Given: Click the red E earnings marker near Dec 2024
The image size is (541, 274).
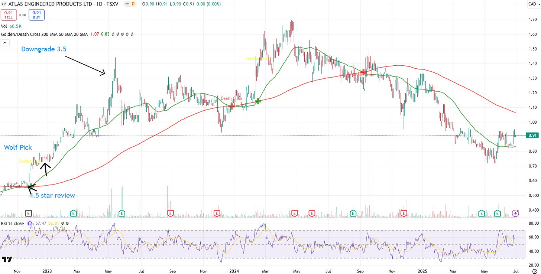Looking at the screenshot, I should click(x=405, y=213).
